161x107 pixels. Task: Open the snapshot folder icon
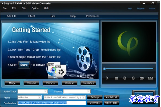pos(142,78)
